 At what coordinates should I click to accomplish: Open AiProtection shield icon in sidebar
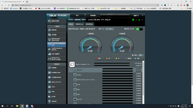[x=49, y=39]
